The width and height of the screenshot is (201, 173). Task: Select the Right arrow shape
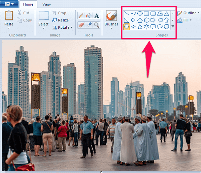tap(153, 20)
